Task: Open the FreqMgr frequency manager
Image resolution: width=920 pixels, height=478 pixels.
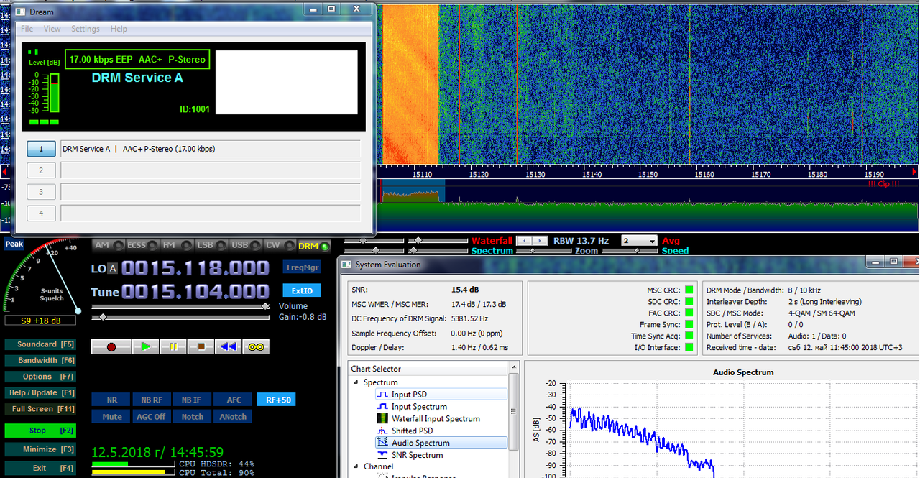Action: 302,267
